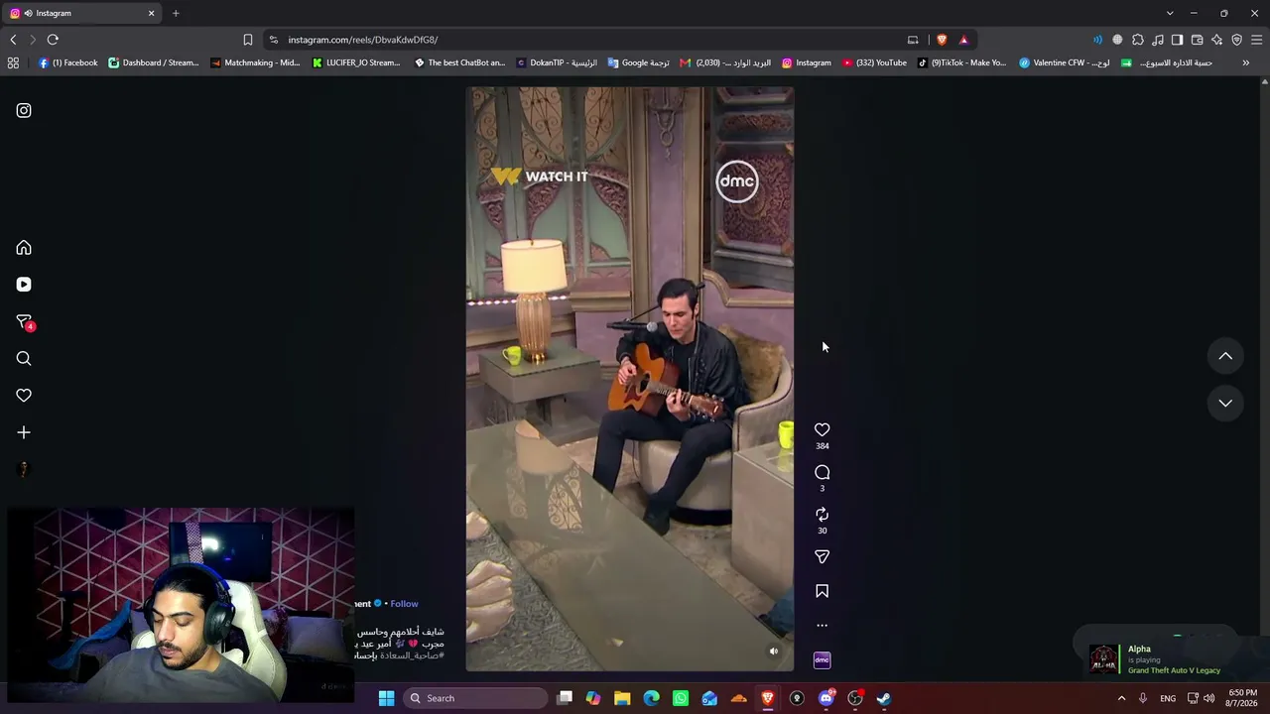Open the DokanTIP bookmark
The width and height of the screenshot is (1270, 714).
point(557,62)
